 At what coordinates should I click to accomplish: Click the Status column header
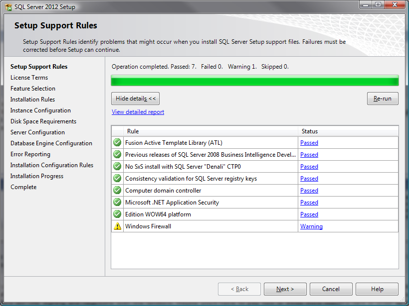(x=348, y=131)
